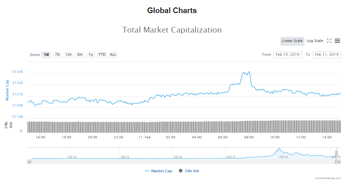Set zoom to 3m range
The height and width of the screenshot is (183, 349).
(80, 55)
